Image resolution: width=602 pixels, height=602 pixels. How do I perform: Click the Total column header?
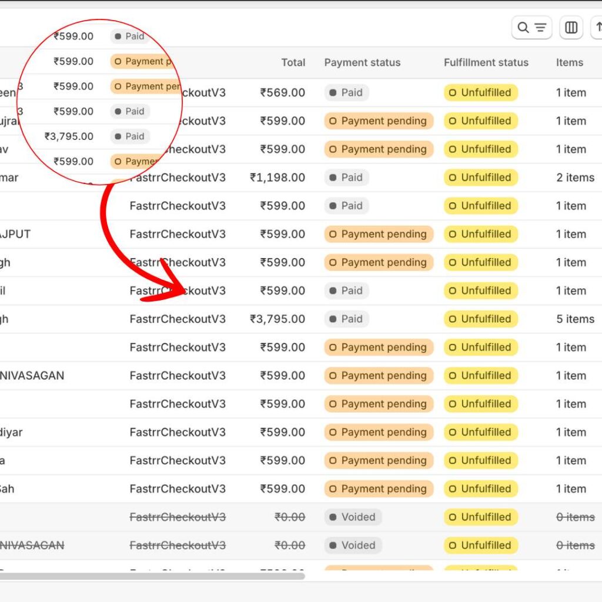(x=293, y=62)
